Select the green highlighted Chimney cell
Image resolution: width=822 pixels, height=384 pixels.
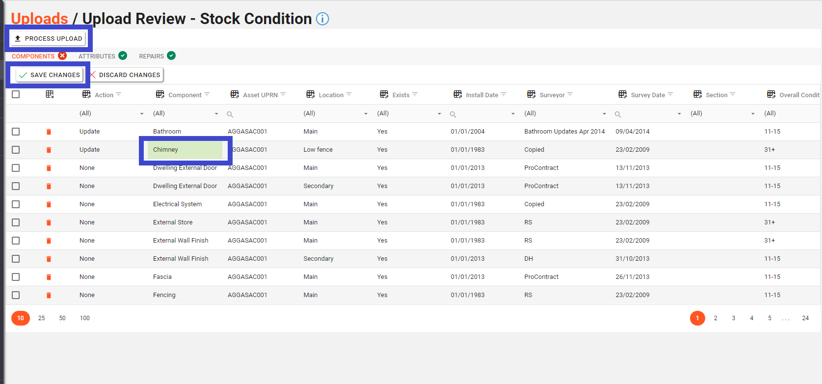[x=185, y=150]
